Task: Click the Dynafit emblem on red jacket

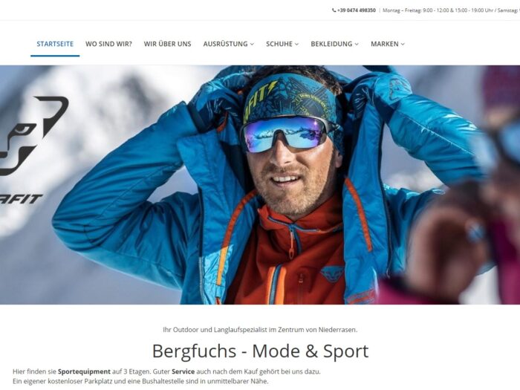Action: coord(332,273)
